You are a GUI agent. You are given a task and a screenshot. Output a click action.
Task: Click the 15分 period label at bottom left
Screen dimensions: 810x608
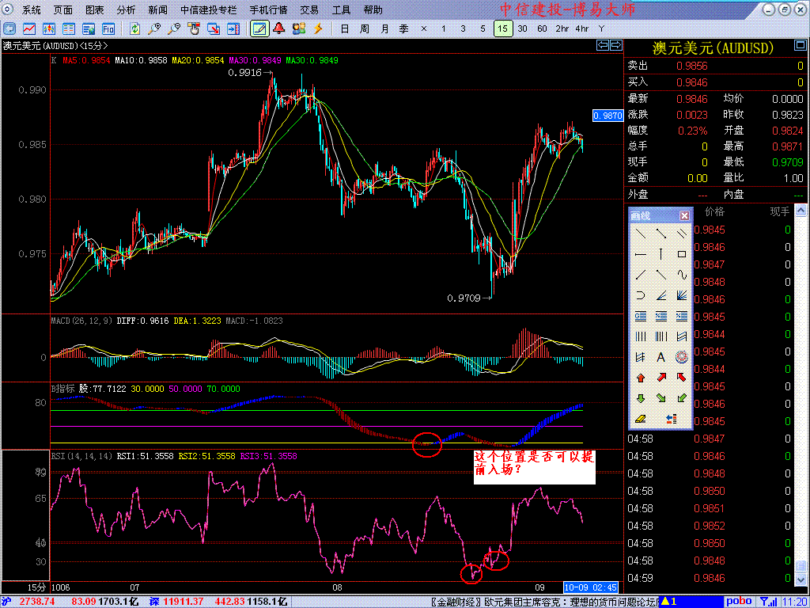point(36,587)
